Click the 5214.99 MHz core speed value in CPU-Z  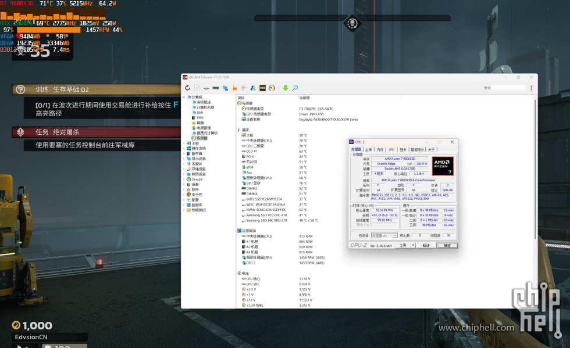click(x=384, y=210)
